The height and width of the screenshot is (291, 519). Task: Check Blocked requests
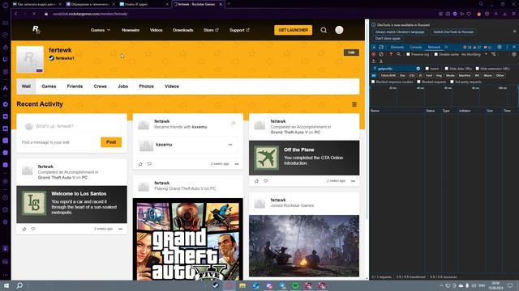point(418,82)
